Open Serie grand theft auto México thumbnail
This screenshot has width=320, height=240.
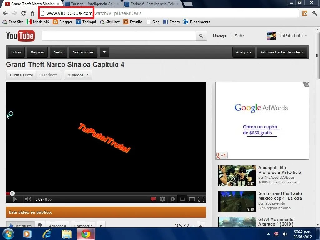[x=237, y=202]
